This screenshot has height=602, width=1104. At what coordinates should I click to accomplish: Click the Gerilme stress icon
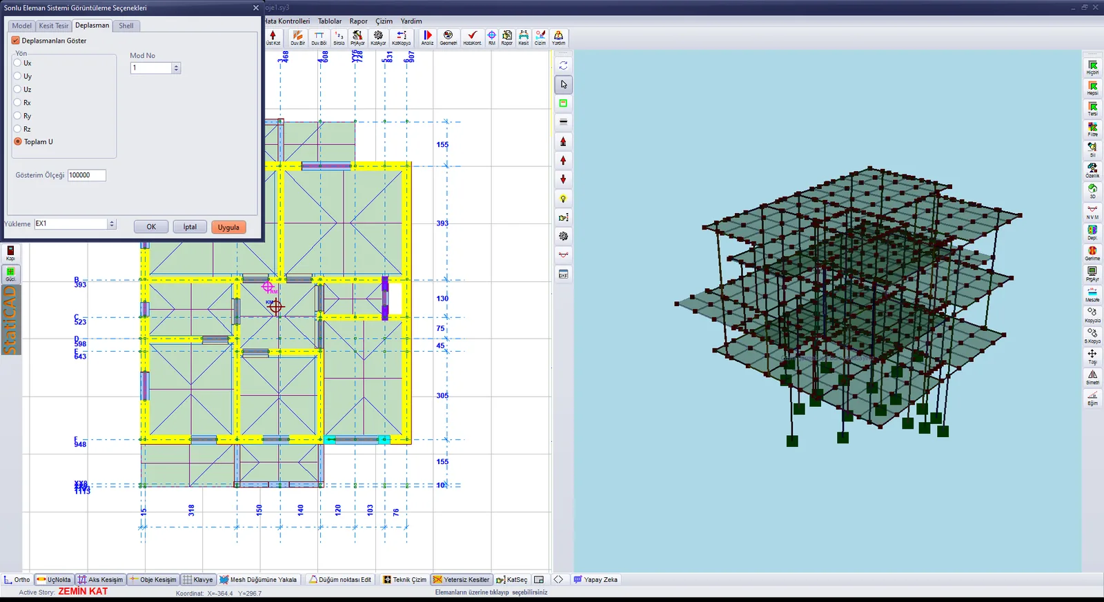point(1092,254)
